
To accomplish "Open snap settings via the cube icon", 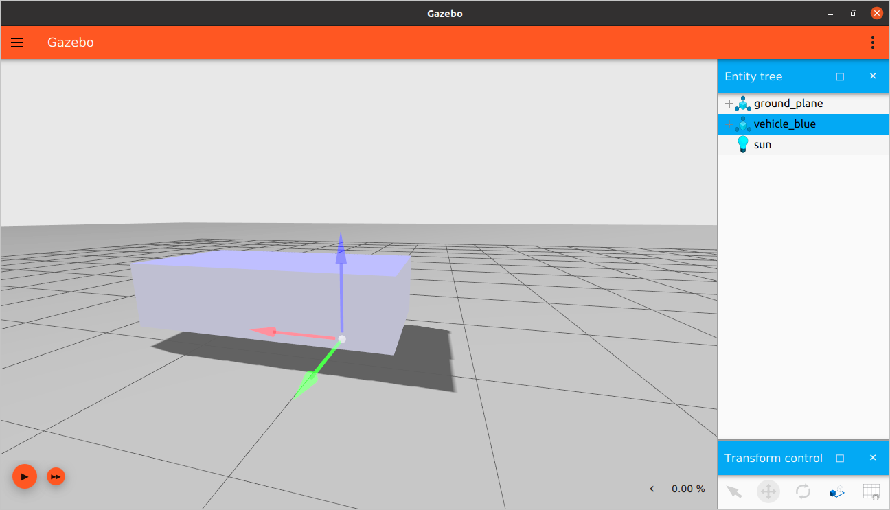I will click(836, 491).
